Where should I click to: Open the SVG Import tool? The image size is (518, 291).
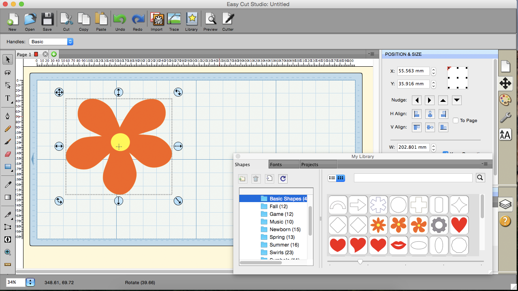(156, 19)
